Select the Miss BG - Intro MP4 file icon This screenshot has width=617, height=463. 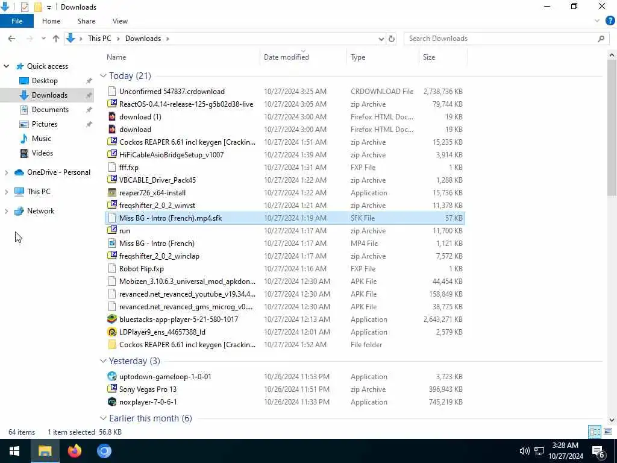tap(112, 244)
